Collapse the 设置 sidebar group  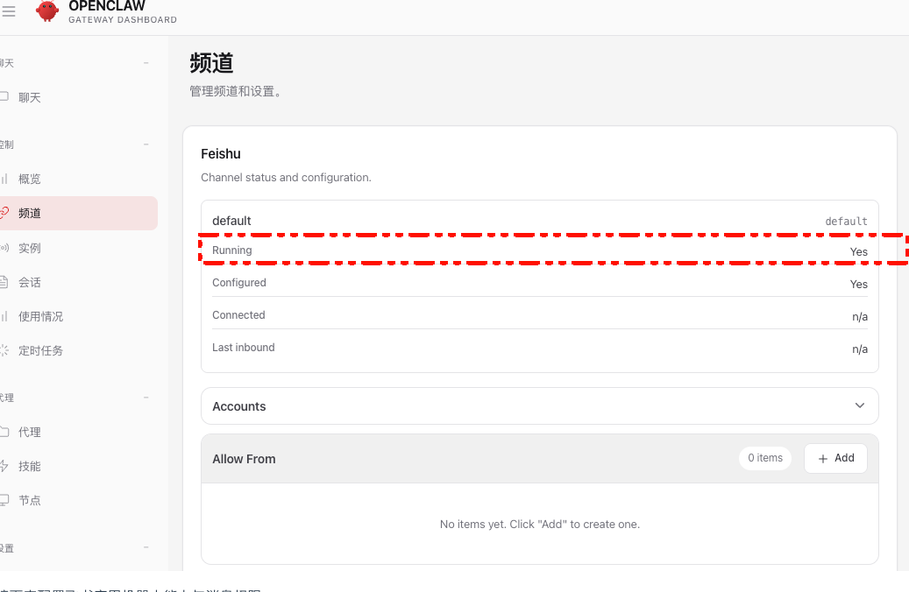146,547
